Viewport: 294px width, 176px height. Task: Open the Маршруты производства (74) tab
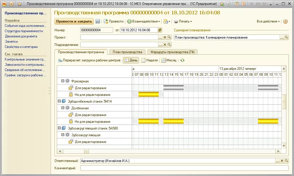click(x=173, y=51)
